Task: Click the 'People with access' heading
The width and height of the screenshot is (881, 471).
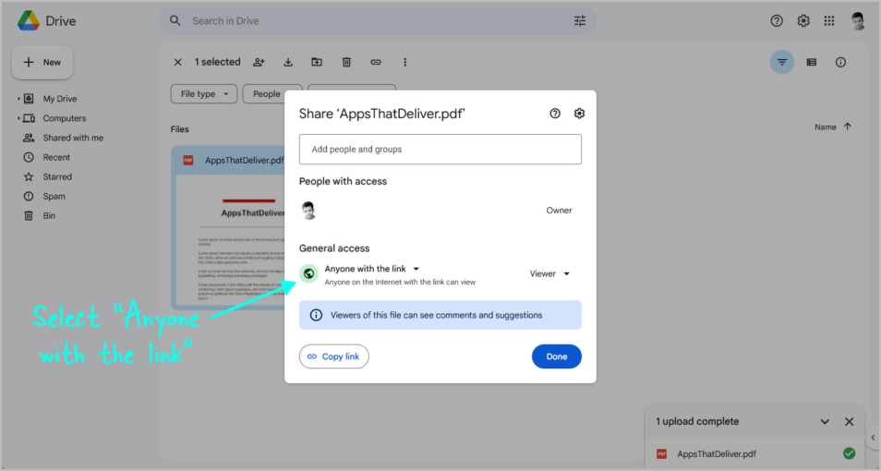Action: pyautogui.click(x=343, y=182)
